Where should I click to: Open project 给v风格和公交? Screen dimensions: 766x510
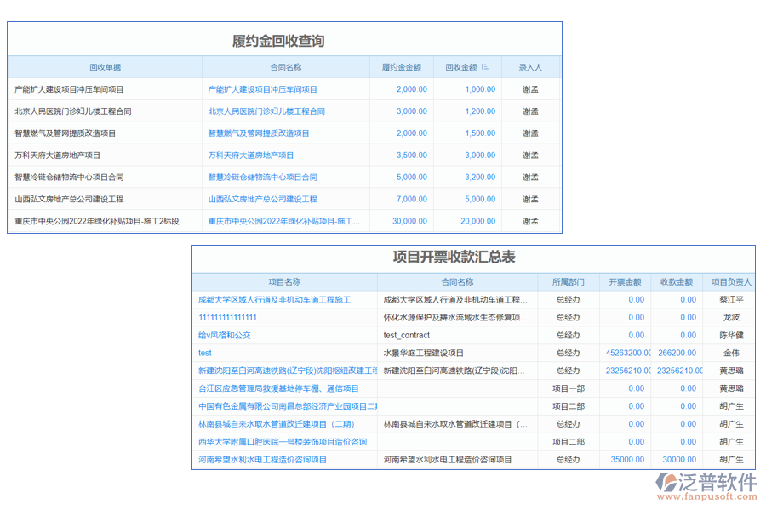tap(223, 335)
